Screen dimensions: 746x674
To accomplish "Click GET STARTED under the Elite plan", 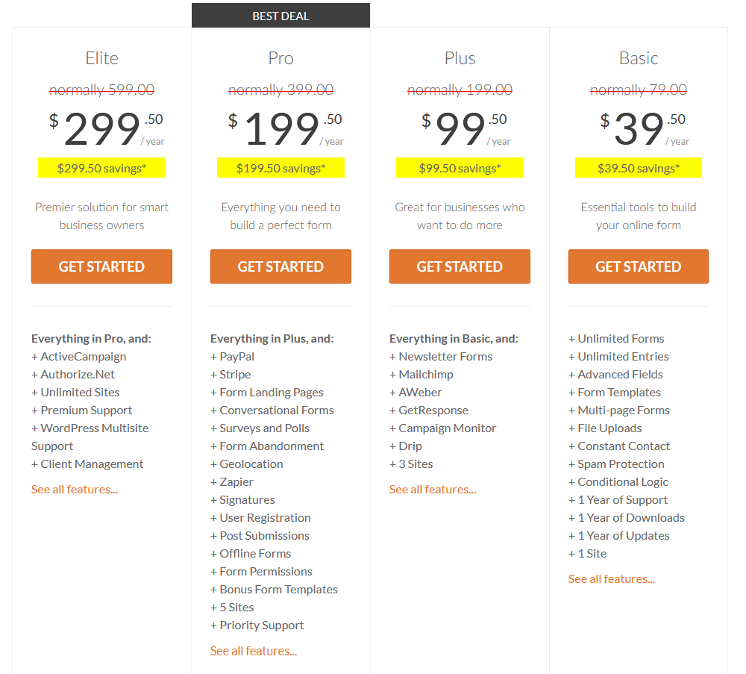I will (x=101, y=266).
